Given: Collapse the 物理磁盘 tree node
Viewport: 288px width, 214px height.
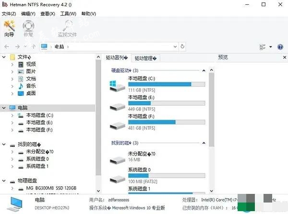Looking at the screenshot, I should 4,181.
